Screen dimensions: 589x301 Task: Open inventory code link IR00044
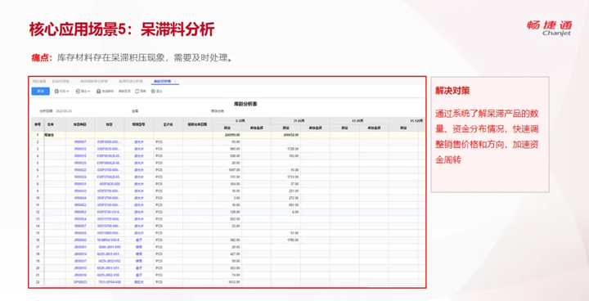pyautogui.click(x=80, y=198)
